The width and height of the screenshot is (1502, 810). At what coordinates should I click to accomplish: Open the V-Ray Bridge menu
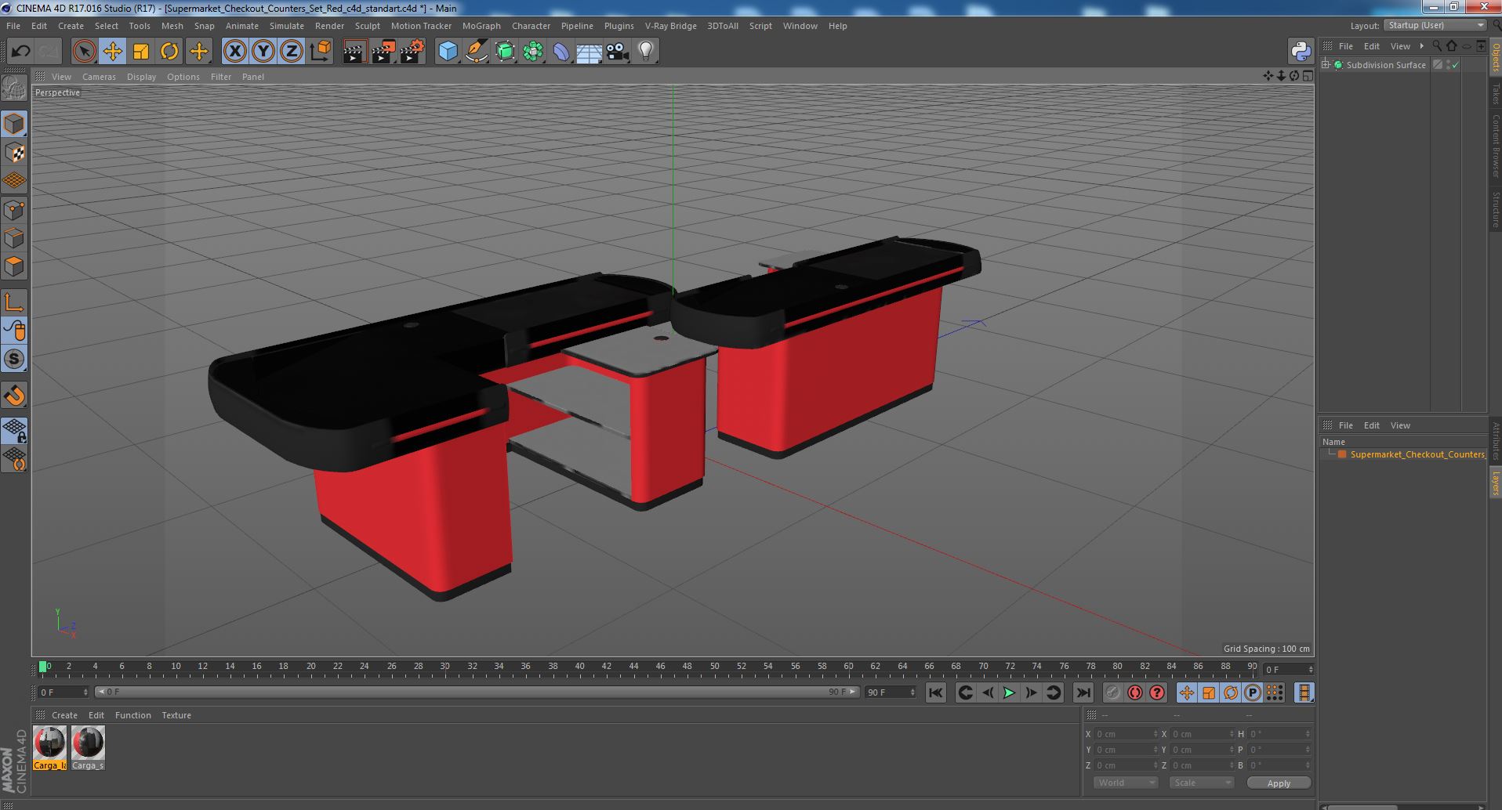(x=670, y=26)
